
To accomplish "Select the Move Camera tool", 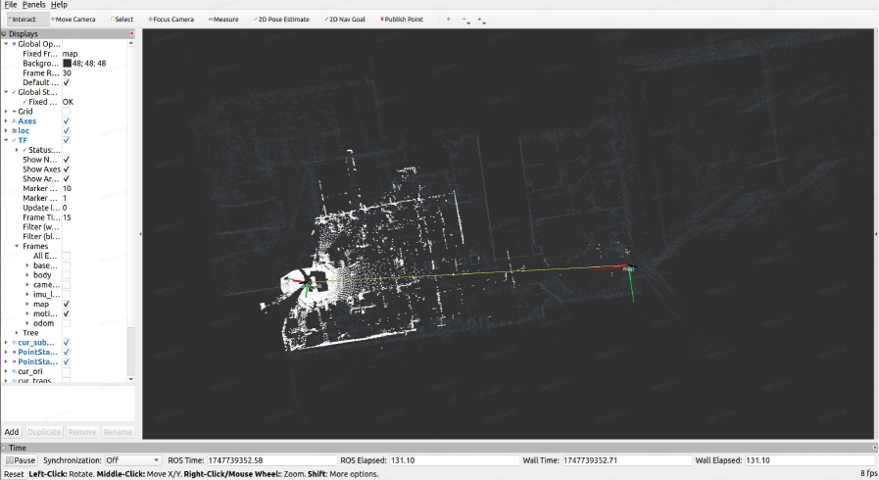I will point(74,20).
